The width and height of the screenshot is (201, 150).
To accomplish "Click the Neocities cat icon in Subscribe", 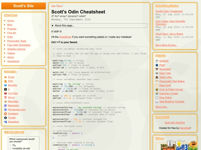I will point(5,101).
